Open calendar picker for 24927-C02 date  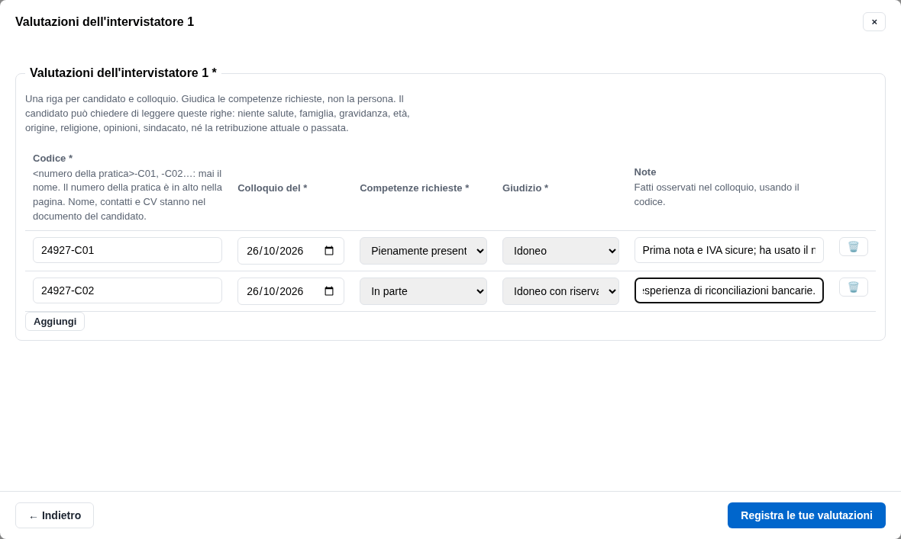click(x=329, y=291)
